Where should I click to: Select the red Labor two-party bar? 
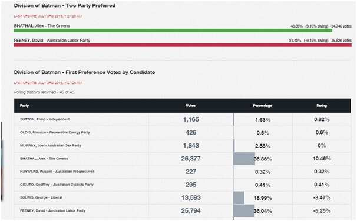(x=183, y=45)
